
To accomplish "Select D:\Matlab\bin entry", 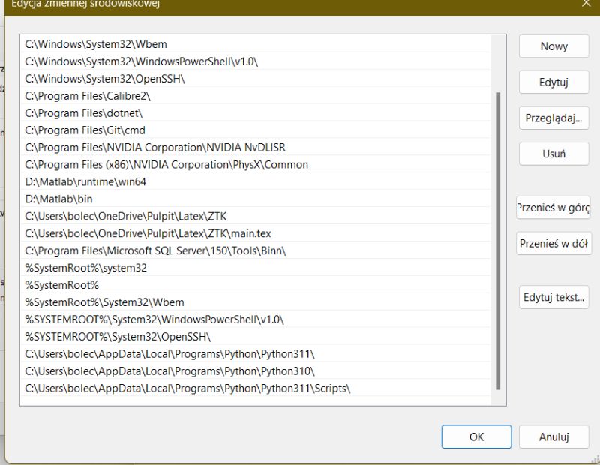I will point(256,199).
